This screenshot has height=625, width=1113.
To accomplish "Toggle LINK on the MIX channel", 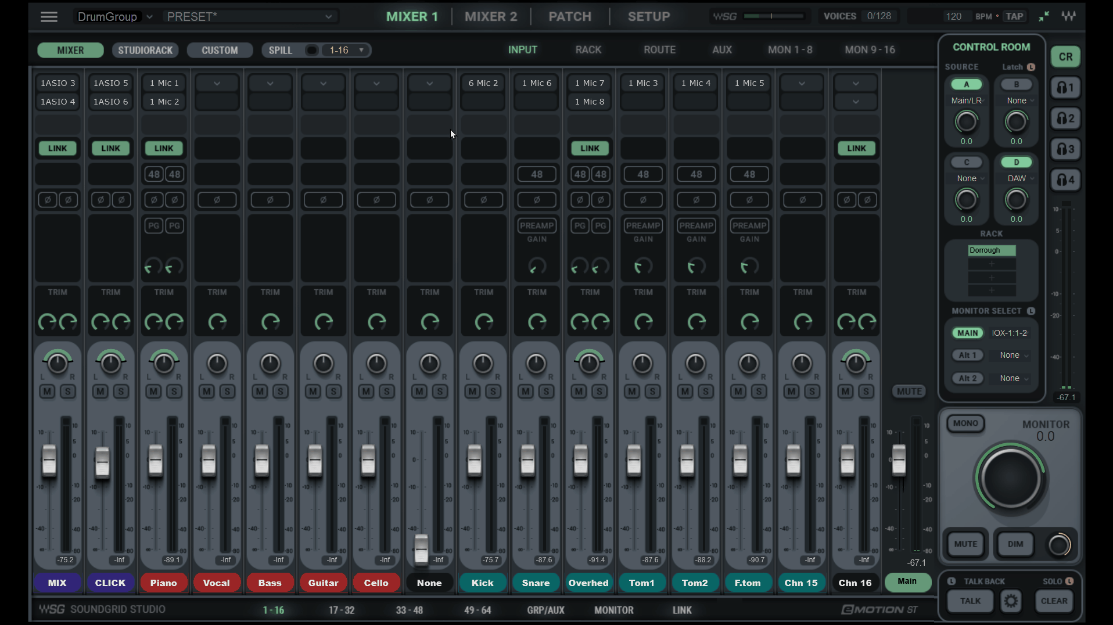I will 58,149.
